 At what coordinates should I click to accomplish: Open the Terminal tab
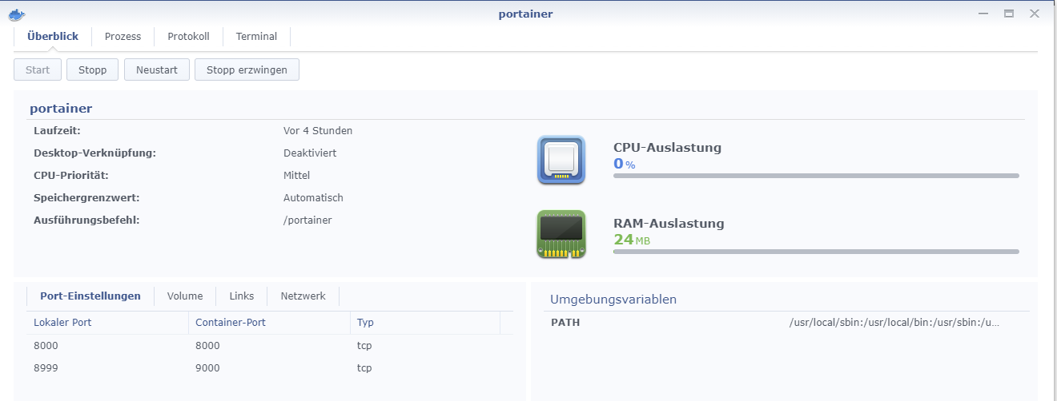click(x=256, y=36)
